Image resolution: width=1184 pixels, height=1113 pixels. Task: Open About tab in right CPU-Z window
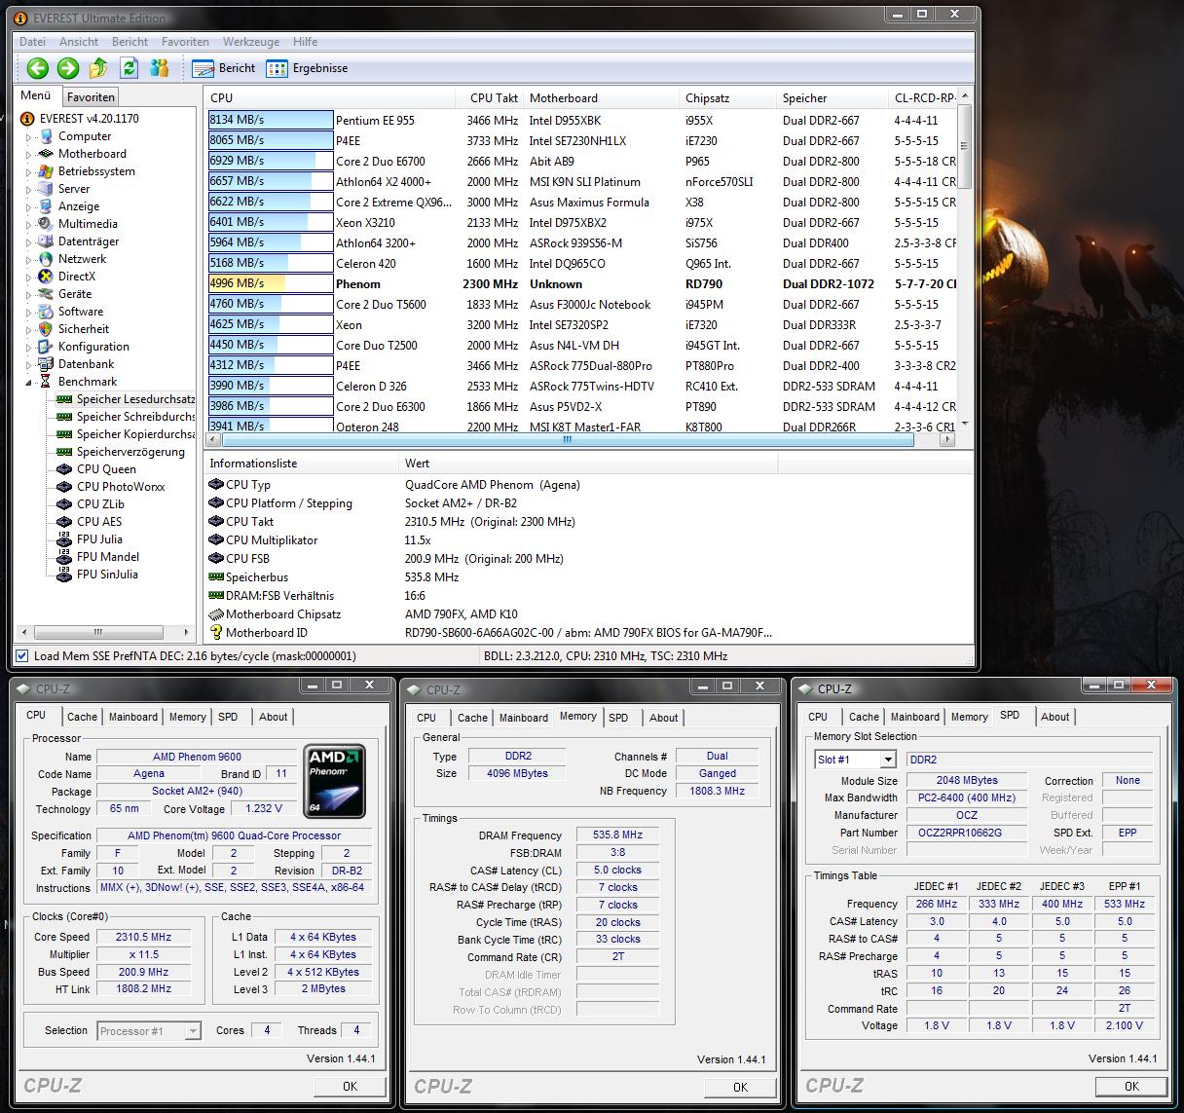tap(1054, 717)
